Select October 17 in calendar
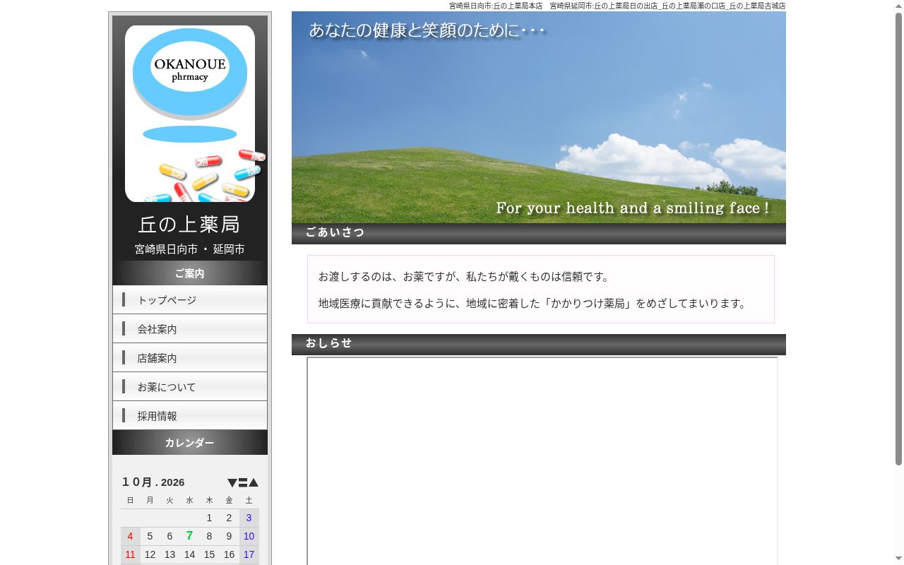Viewport: 904px width, 565px height. [x=249, y=554]
